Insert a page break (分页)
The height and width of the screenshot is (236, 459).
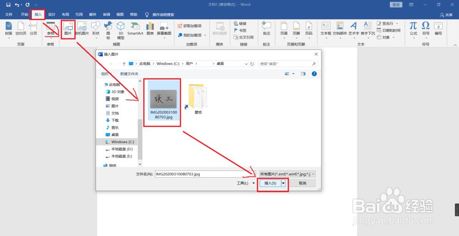click(x=34, y=29)
